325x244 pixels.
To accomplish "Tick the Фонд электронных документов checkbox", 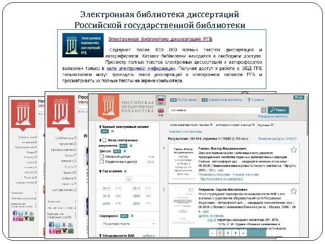I will [104, 140].
